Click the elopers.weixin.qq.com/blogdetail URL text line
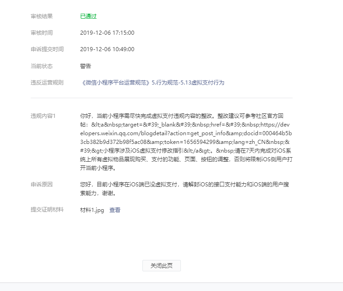The height and width of the screenshot is (291, 343). click(186, 133)
